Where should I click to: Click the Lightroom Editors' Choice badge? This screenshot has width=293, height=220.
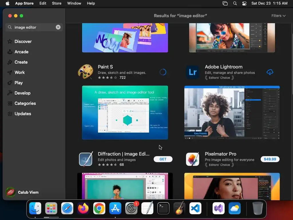[219, 78]
